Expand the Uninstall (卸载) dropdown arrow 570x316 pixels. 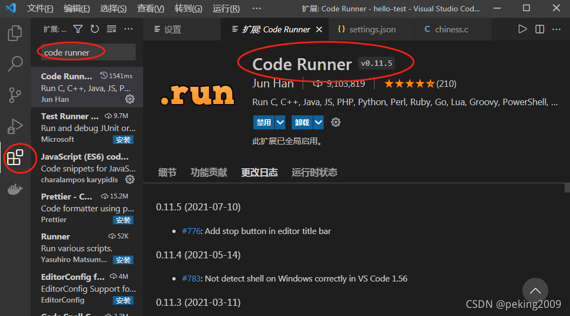tap(318, 122)
